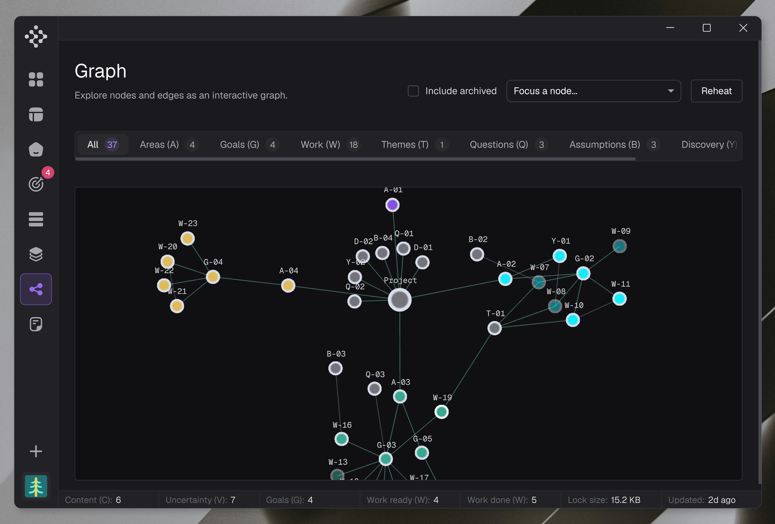
Task: Open the stacked layers icon in sidebar
Action: click(x=36, y=254)
